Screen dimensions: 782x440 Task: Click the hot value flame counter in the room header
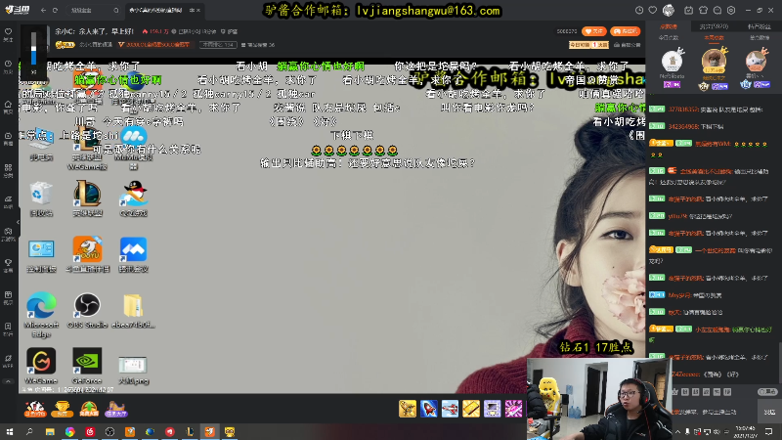[155, 31]
